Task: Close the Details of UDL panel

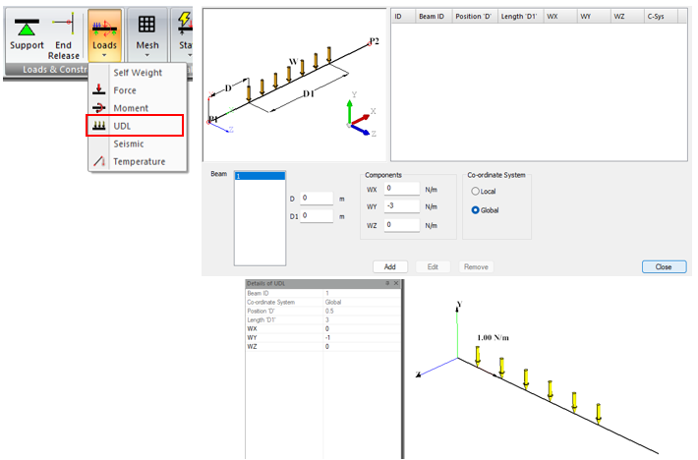Action: pyautogui.click(x=395, y=283)
